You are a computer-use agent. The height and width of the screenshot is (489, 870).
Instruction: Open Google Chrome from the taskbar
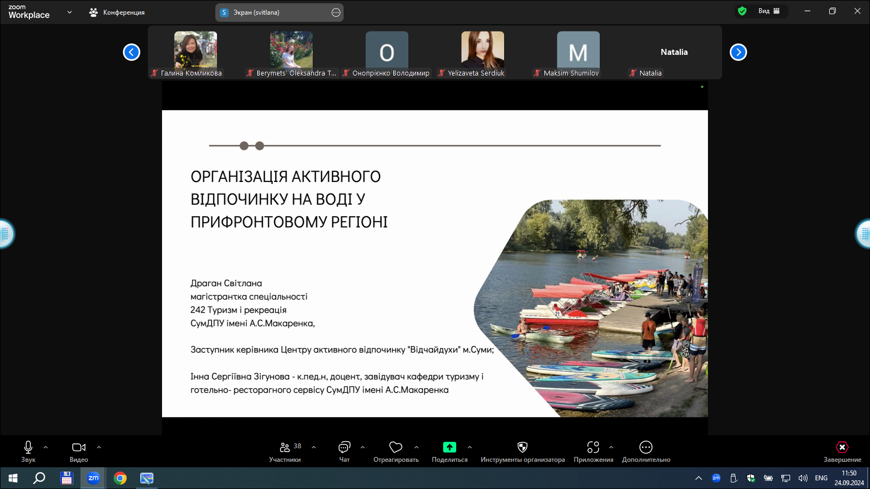(120, 478)
